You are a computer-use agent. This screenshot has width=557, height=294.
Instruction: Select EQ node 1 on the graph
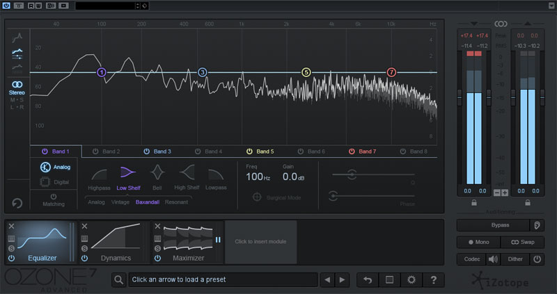102,72
